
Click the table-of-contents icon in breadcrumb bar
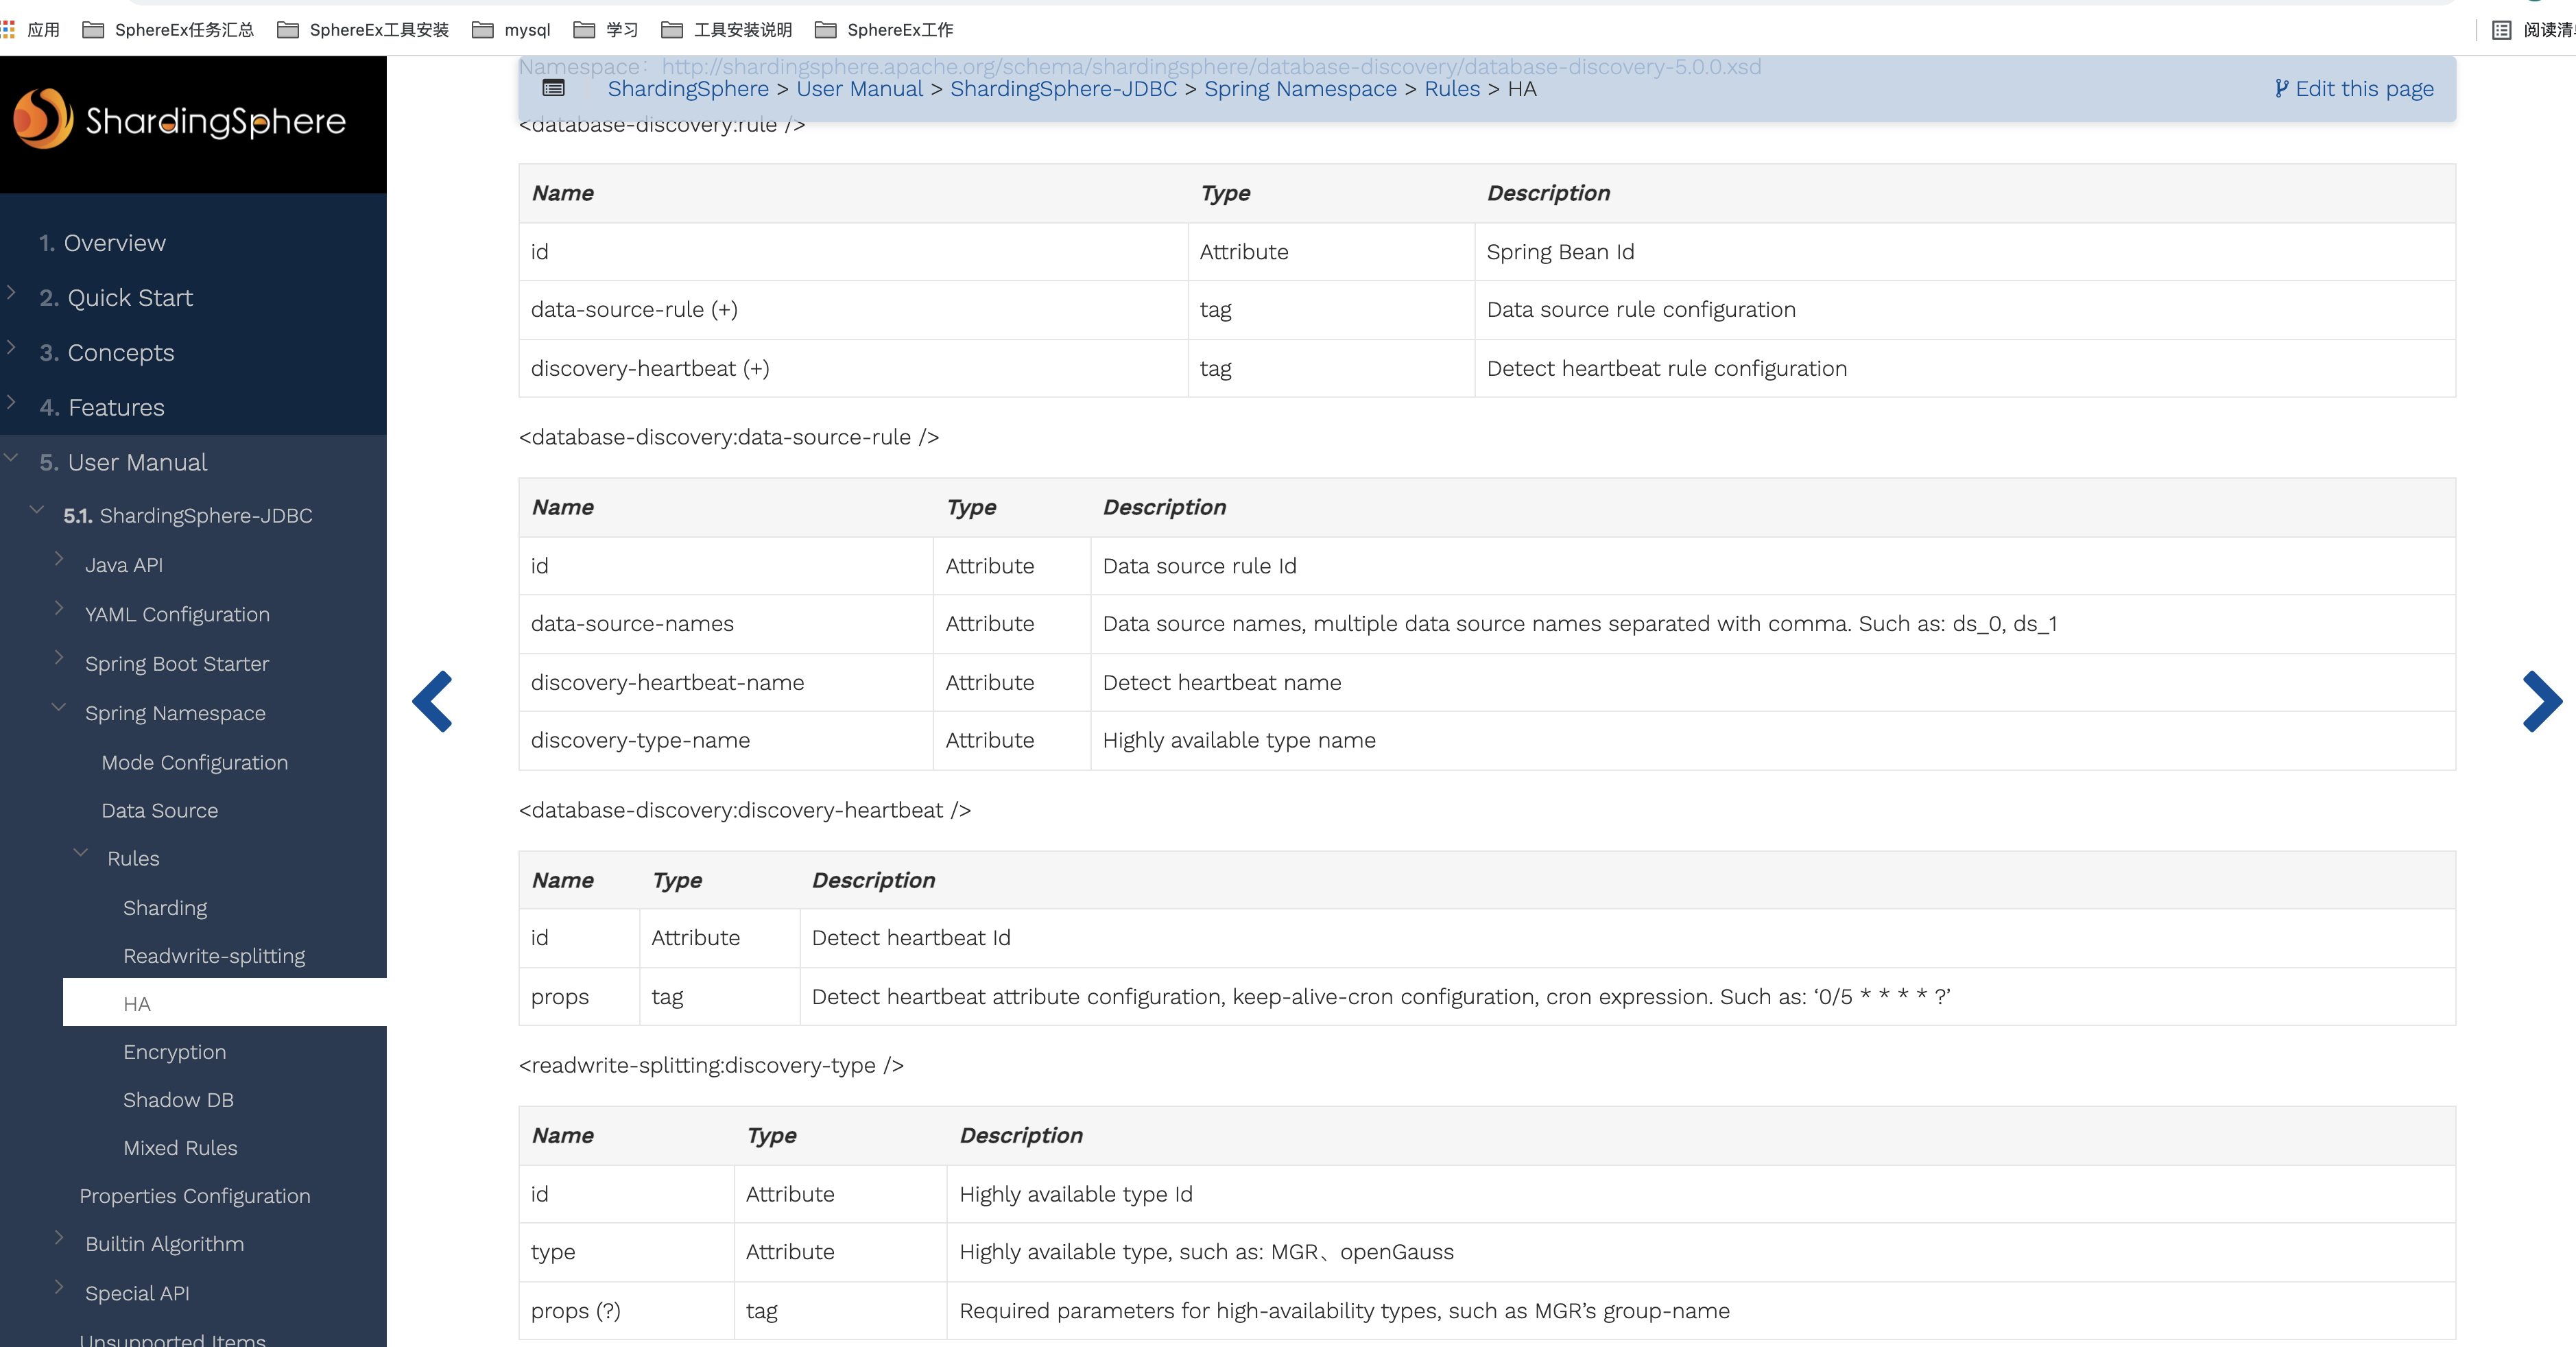point(553,89)
